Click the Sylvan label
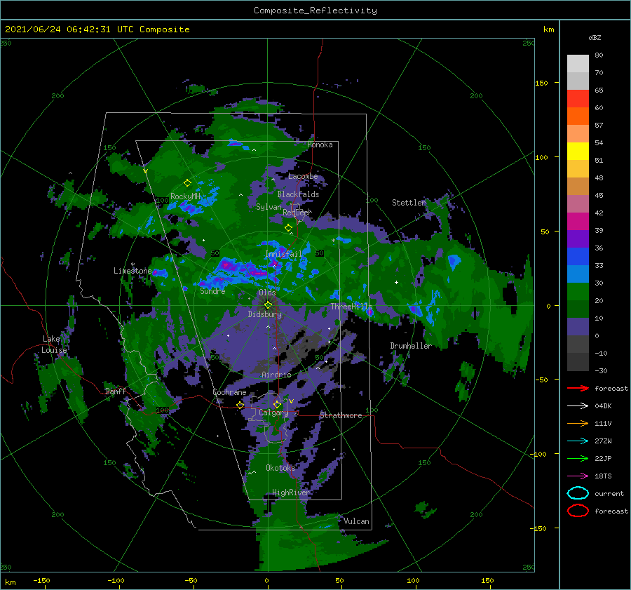The height and width of the screenshot is (590, 631). (269, 207)
